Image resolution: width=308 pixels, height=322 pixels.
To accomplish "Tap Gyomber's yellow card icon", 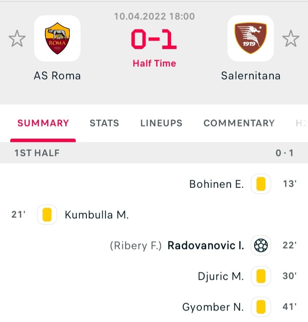I will 261,307.
